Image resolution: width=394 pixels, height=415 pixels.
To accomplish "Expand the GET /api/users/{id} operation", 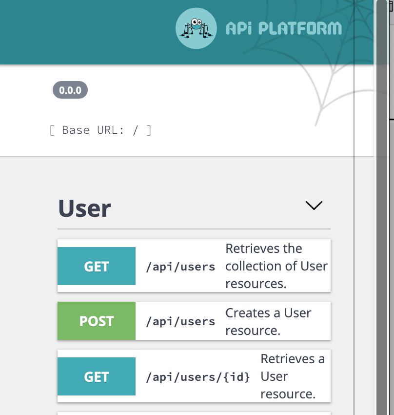I will (x=194, y=376).
